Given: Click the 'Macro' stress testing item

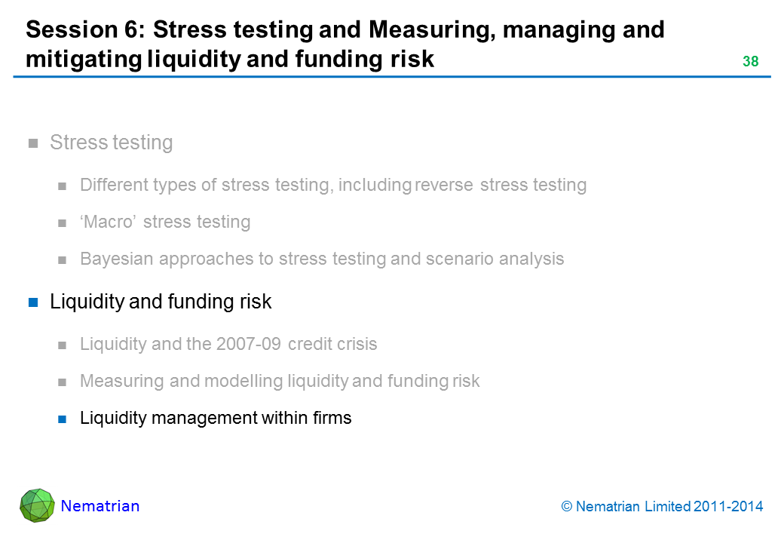Looking at the screenshot, I should [x=164, y=222].
